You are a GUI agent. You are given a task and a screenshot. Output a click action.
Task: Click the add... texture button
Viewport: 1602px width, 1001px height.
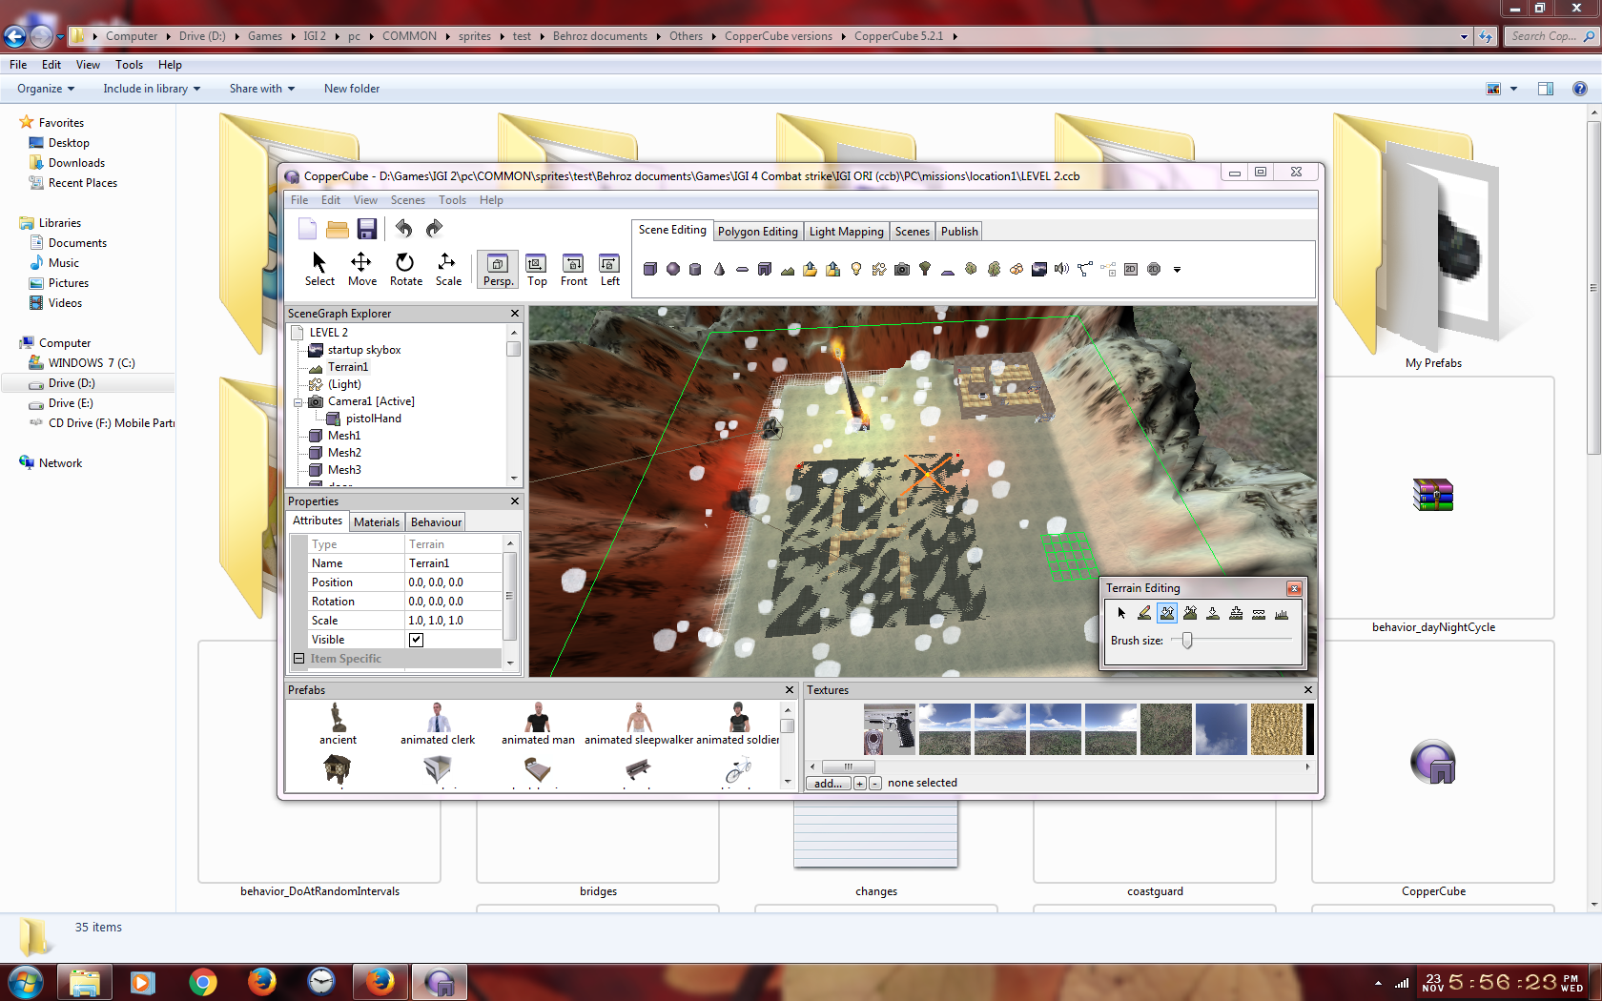click(x=828, y=784)
